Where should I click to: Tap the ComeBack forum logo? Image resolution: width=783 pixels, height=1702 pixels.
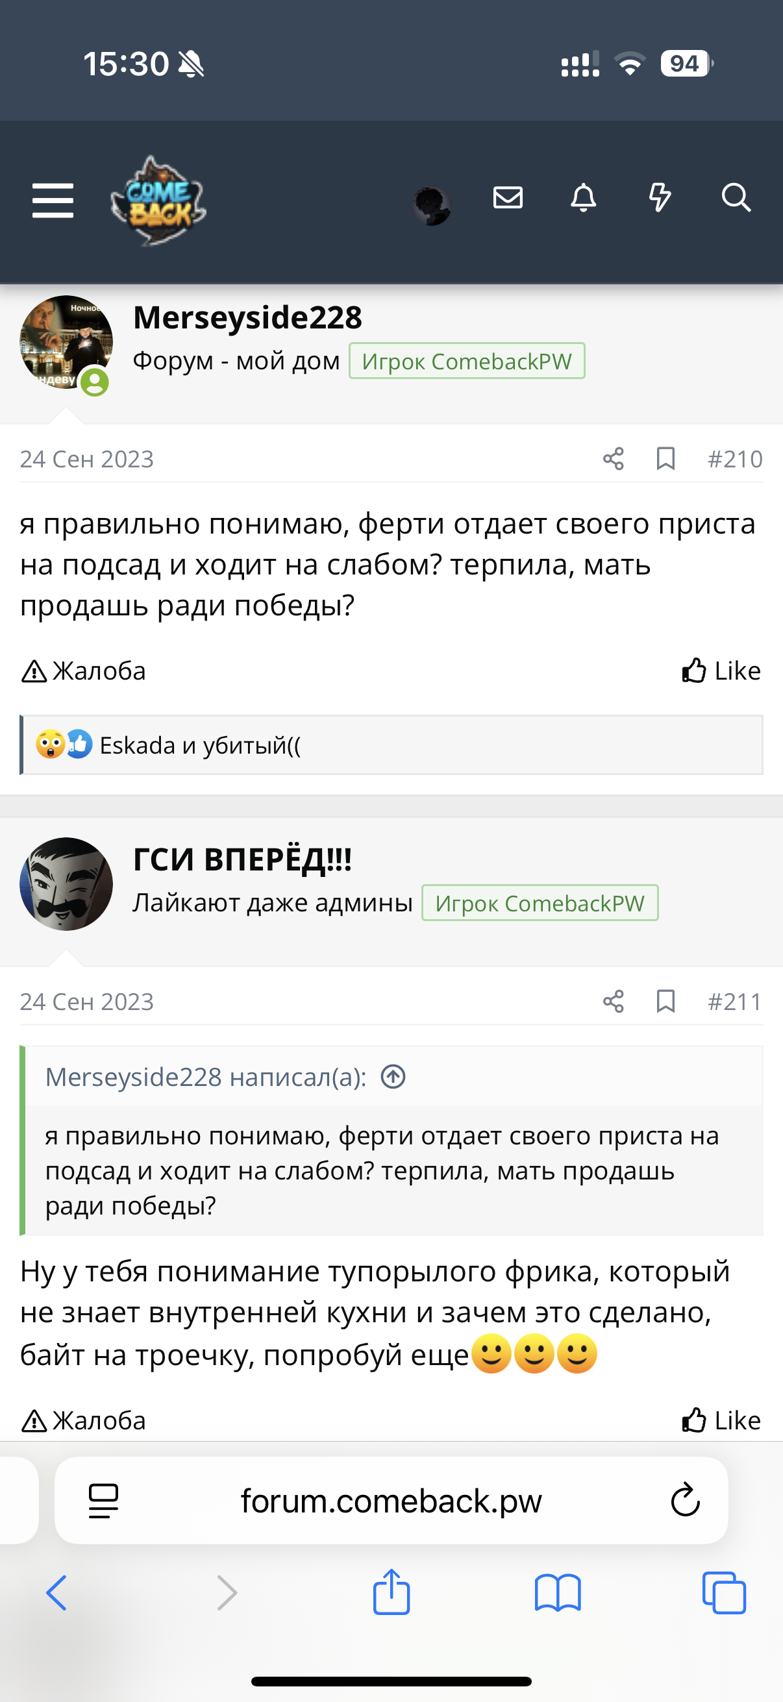[158, 201]
